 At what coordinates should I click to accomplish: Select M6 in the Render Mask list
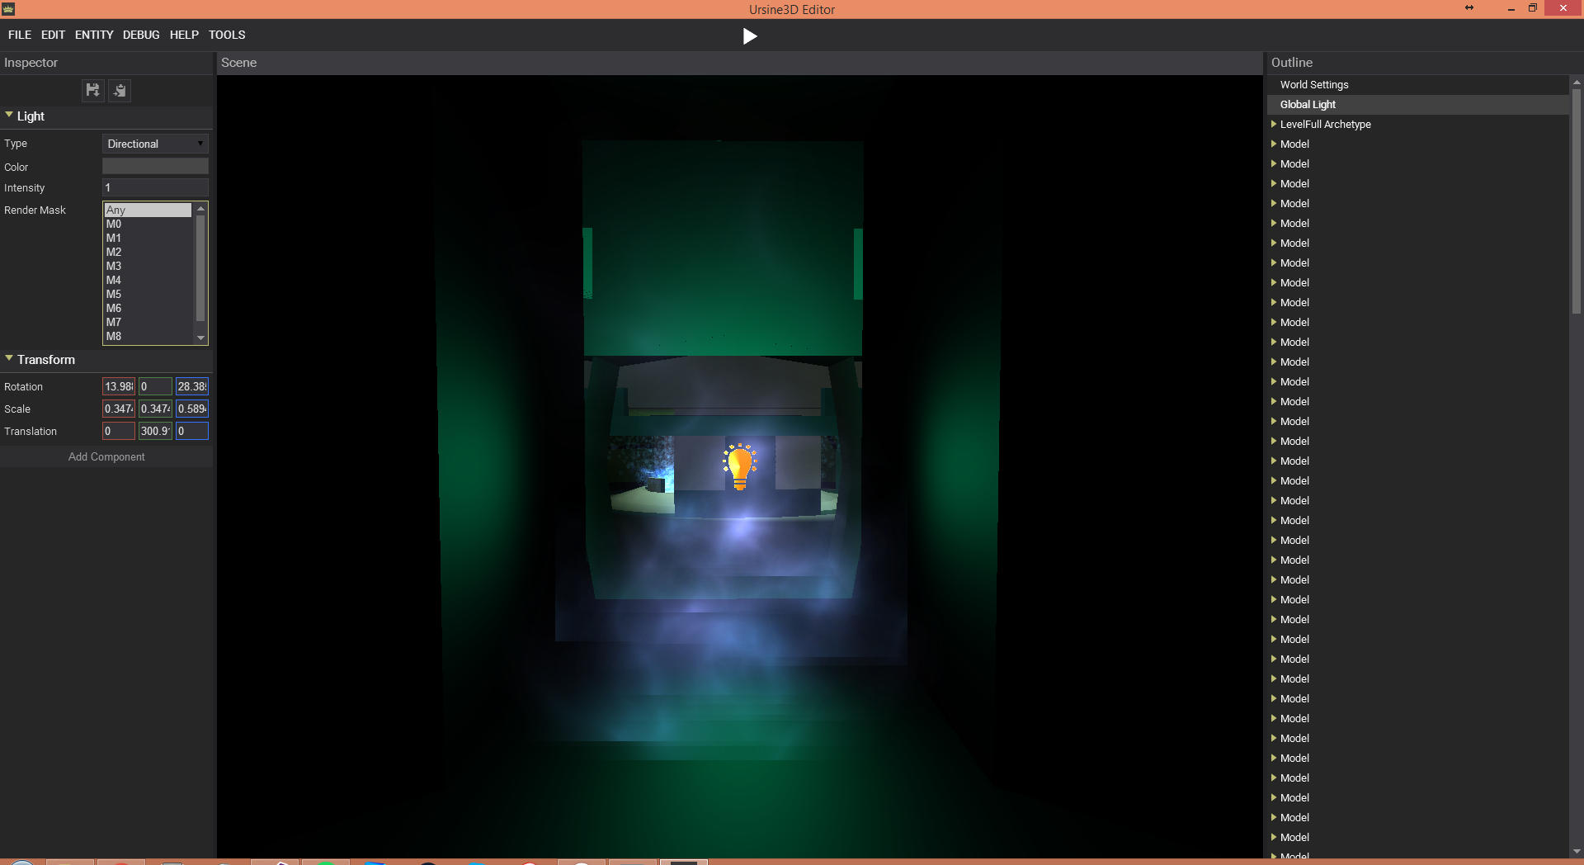(114, 308)
